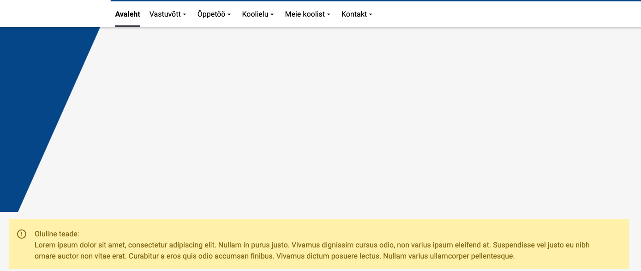Click the notice line starting "Lorem ipsum dolor"
This screenshot has height=271, width=641.
click(312, 245)
